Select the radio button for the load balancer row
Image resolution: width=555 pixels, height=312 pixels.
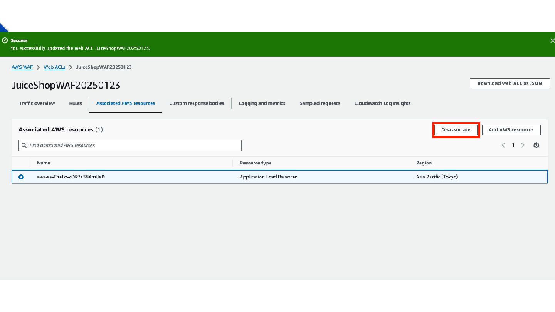[21, 177]
